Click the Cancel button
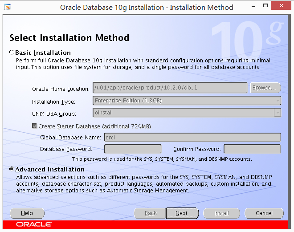The height and width of the screenshot is (232, 294). [264, 213]
